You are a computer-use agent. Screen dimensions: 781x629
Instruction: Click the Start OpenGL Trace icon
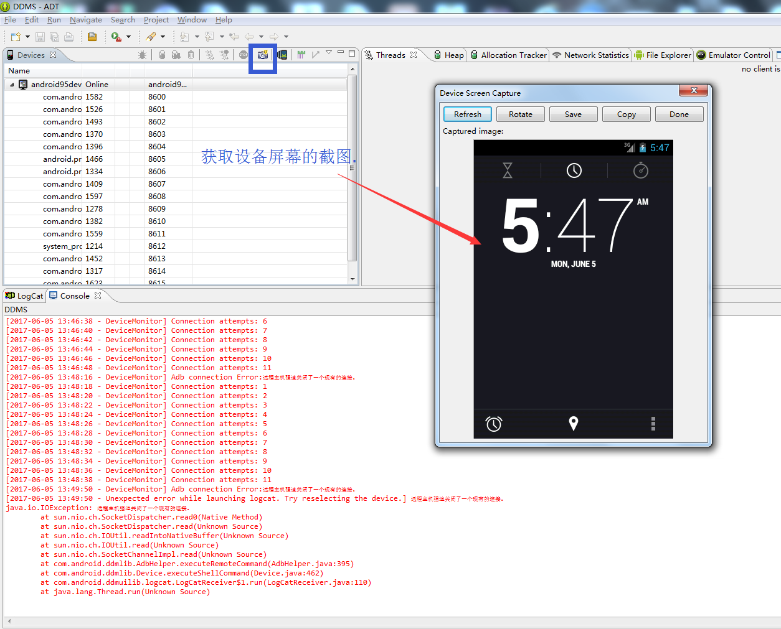point(316,55)
